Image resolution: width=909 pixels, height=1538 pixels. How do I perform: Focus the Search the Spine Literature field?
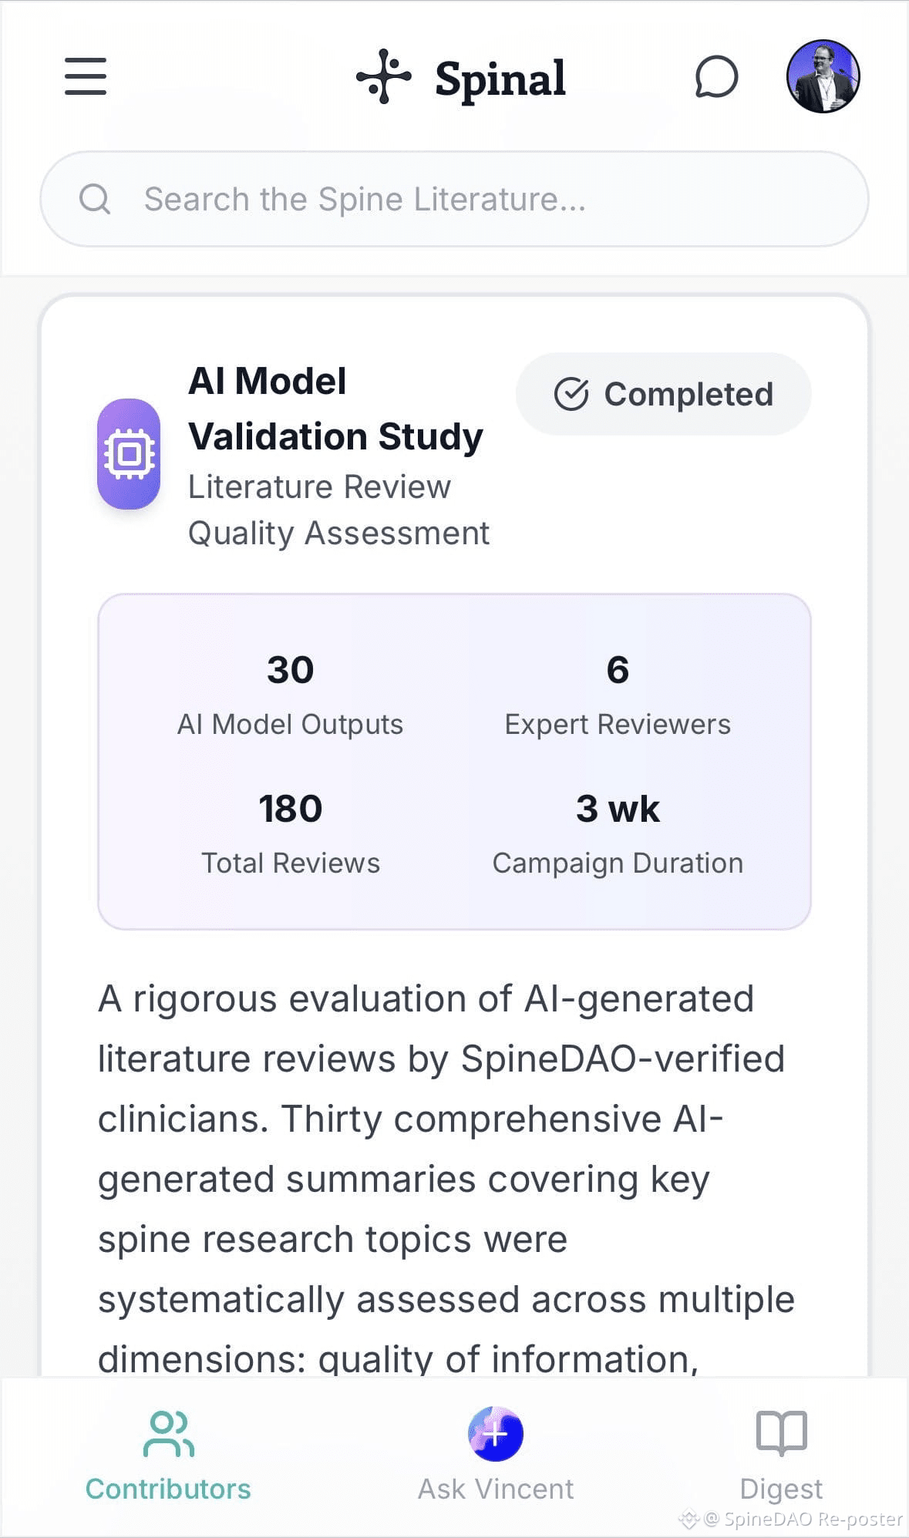click(x=454, y=199)
